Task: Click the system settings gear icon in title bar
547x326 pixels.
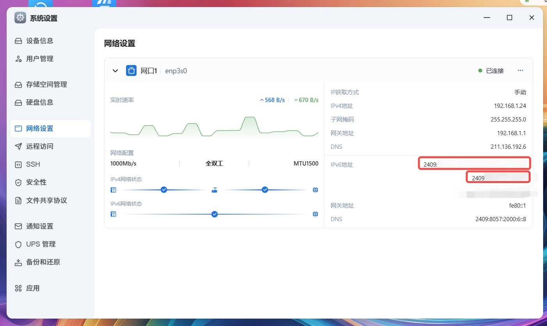Action: (x=20, y=18)
